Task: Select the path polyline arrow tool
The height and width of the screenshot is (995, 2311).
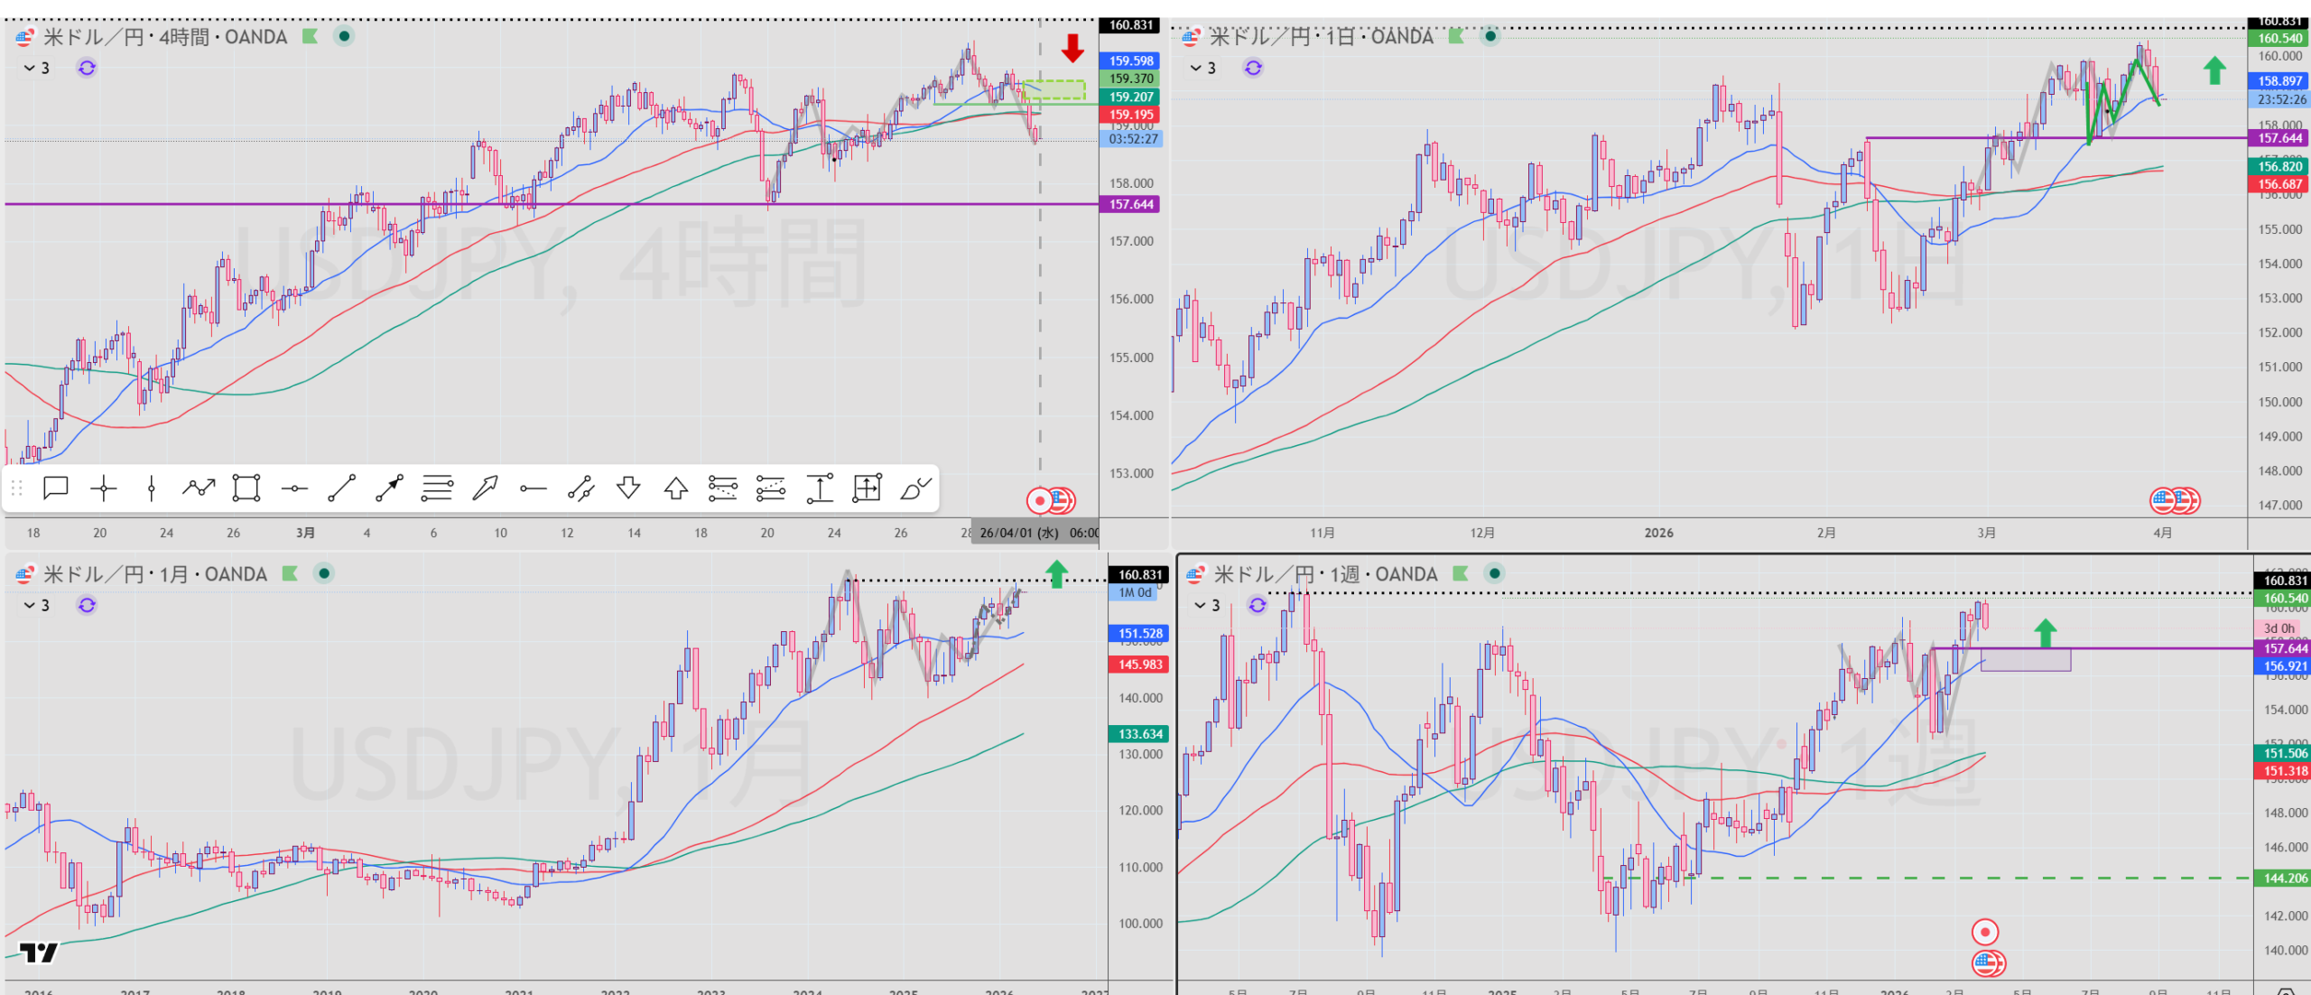Action: tap(199, 488)
